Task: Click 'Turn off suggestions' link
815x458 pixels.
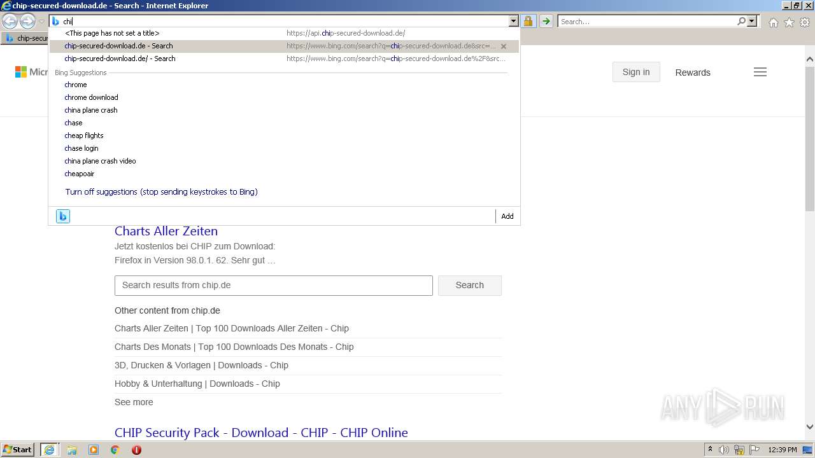Action: coord(161,191)
